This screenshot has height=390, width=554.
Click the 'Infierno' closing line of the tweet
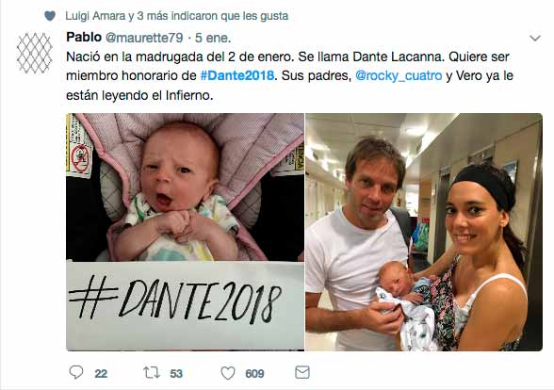(139, 95)
